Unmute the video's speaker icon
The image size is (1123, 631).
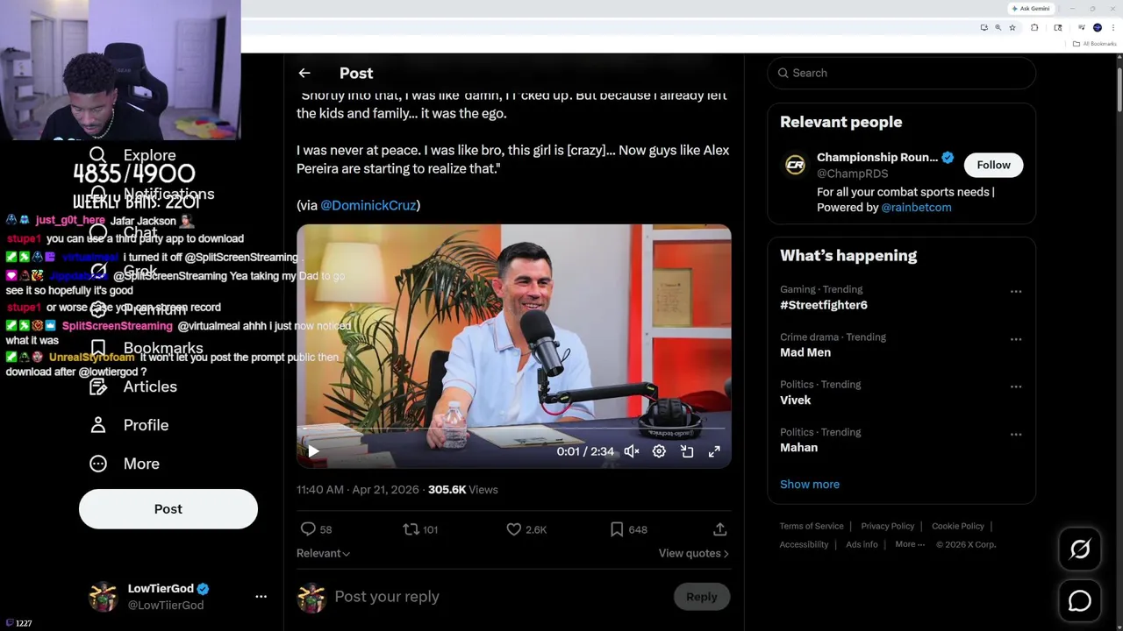point(632,451)
